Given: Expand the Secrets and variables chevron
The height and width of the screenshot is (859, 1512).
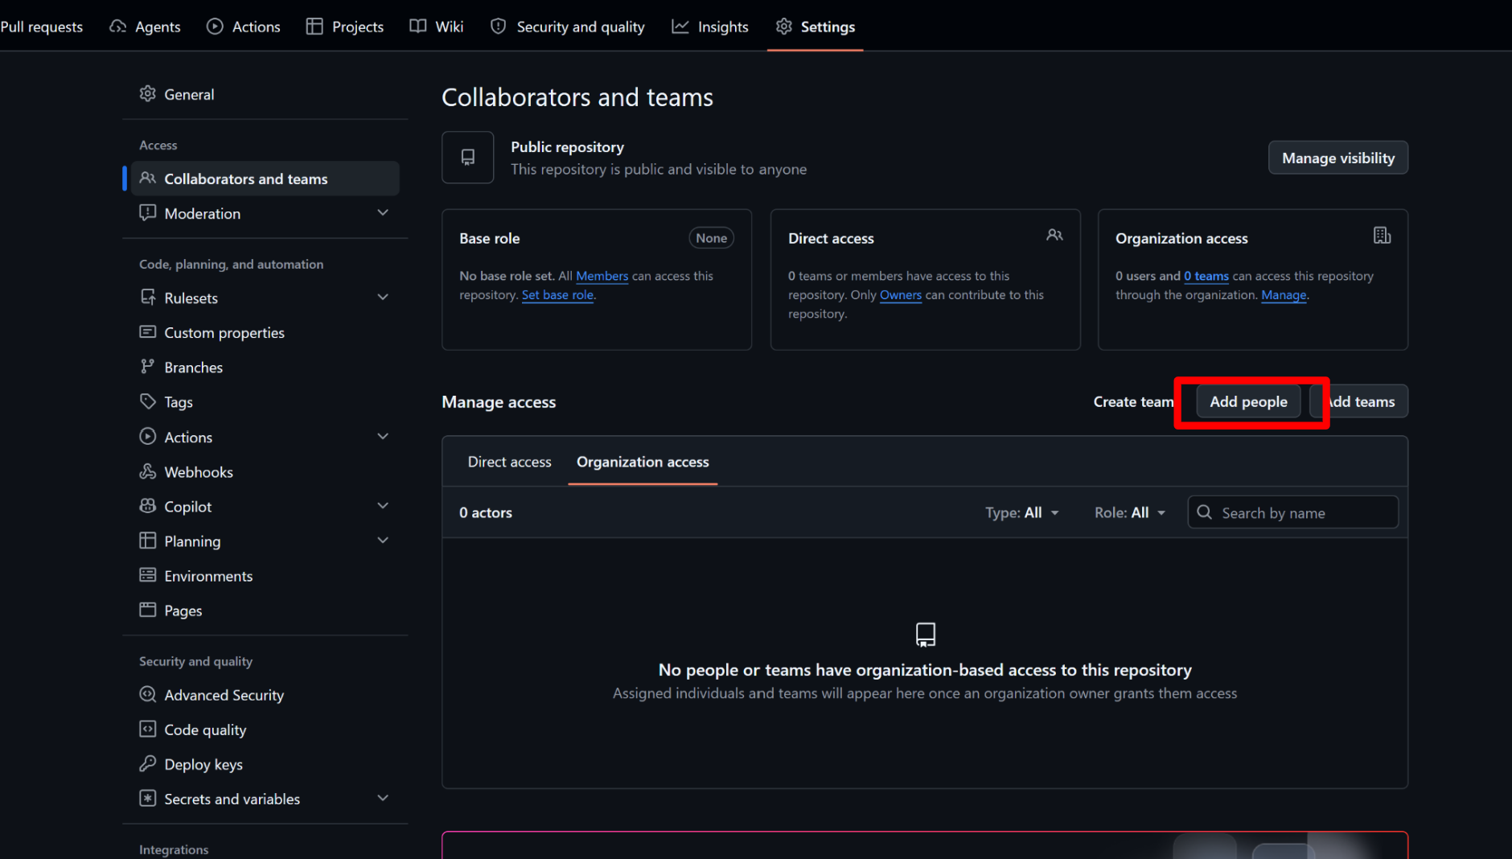Looking at the screenshot, I should pos(383,798).
